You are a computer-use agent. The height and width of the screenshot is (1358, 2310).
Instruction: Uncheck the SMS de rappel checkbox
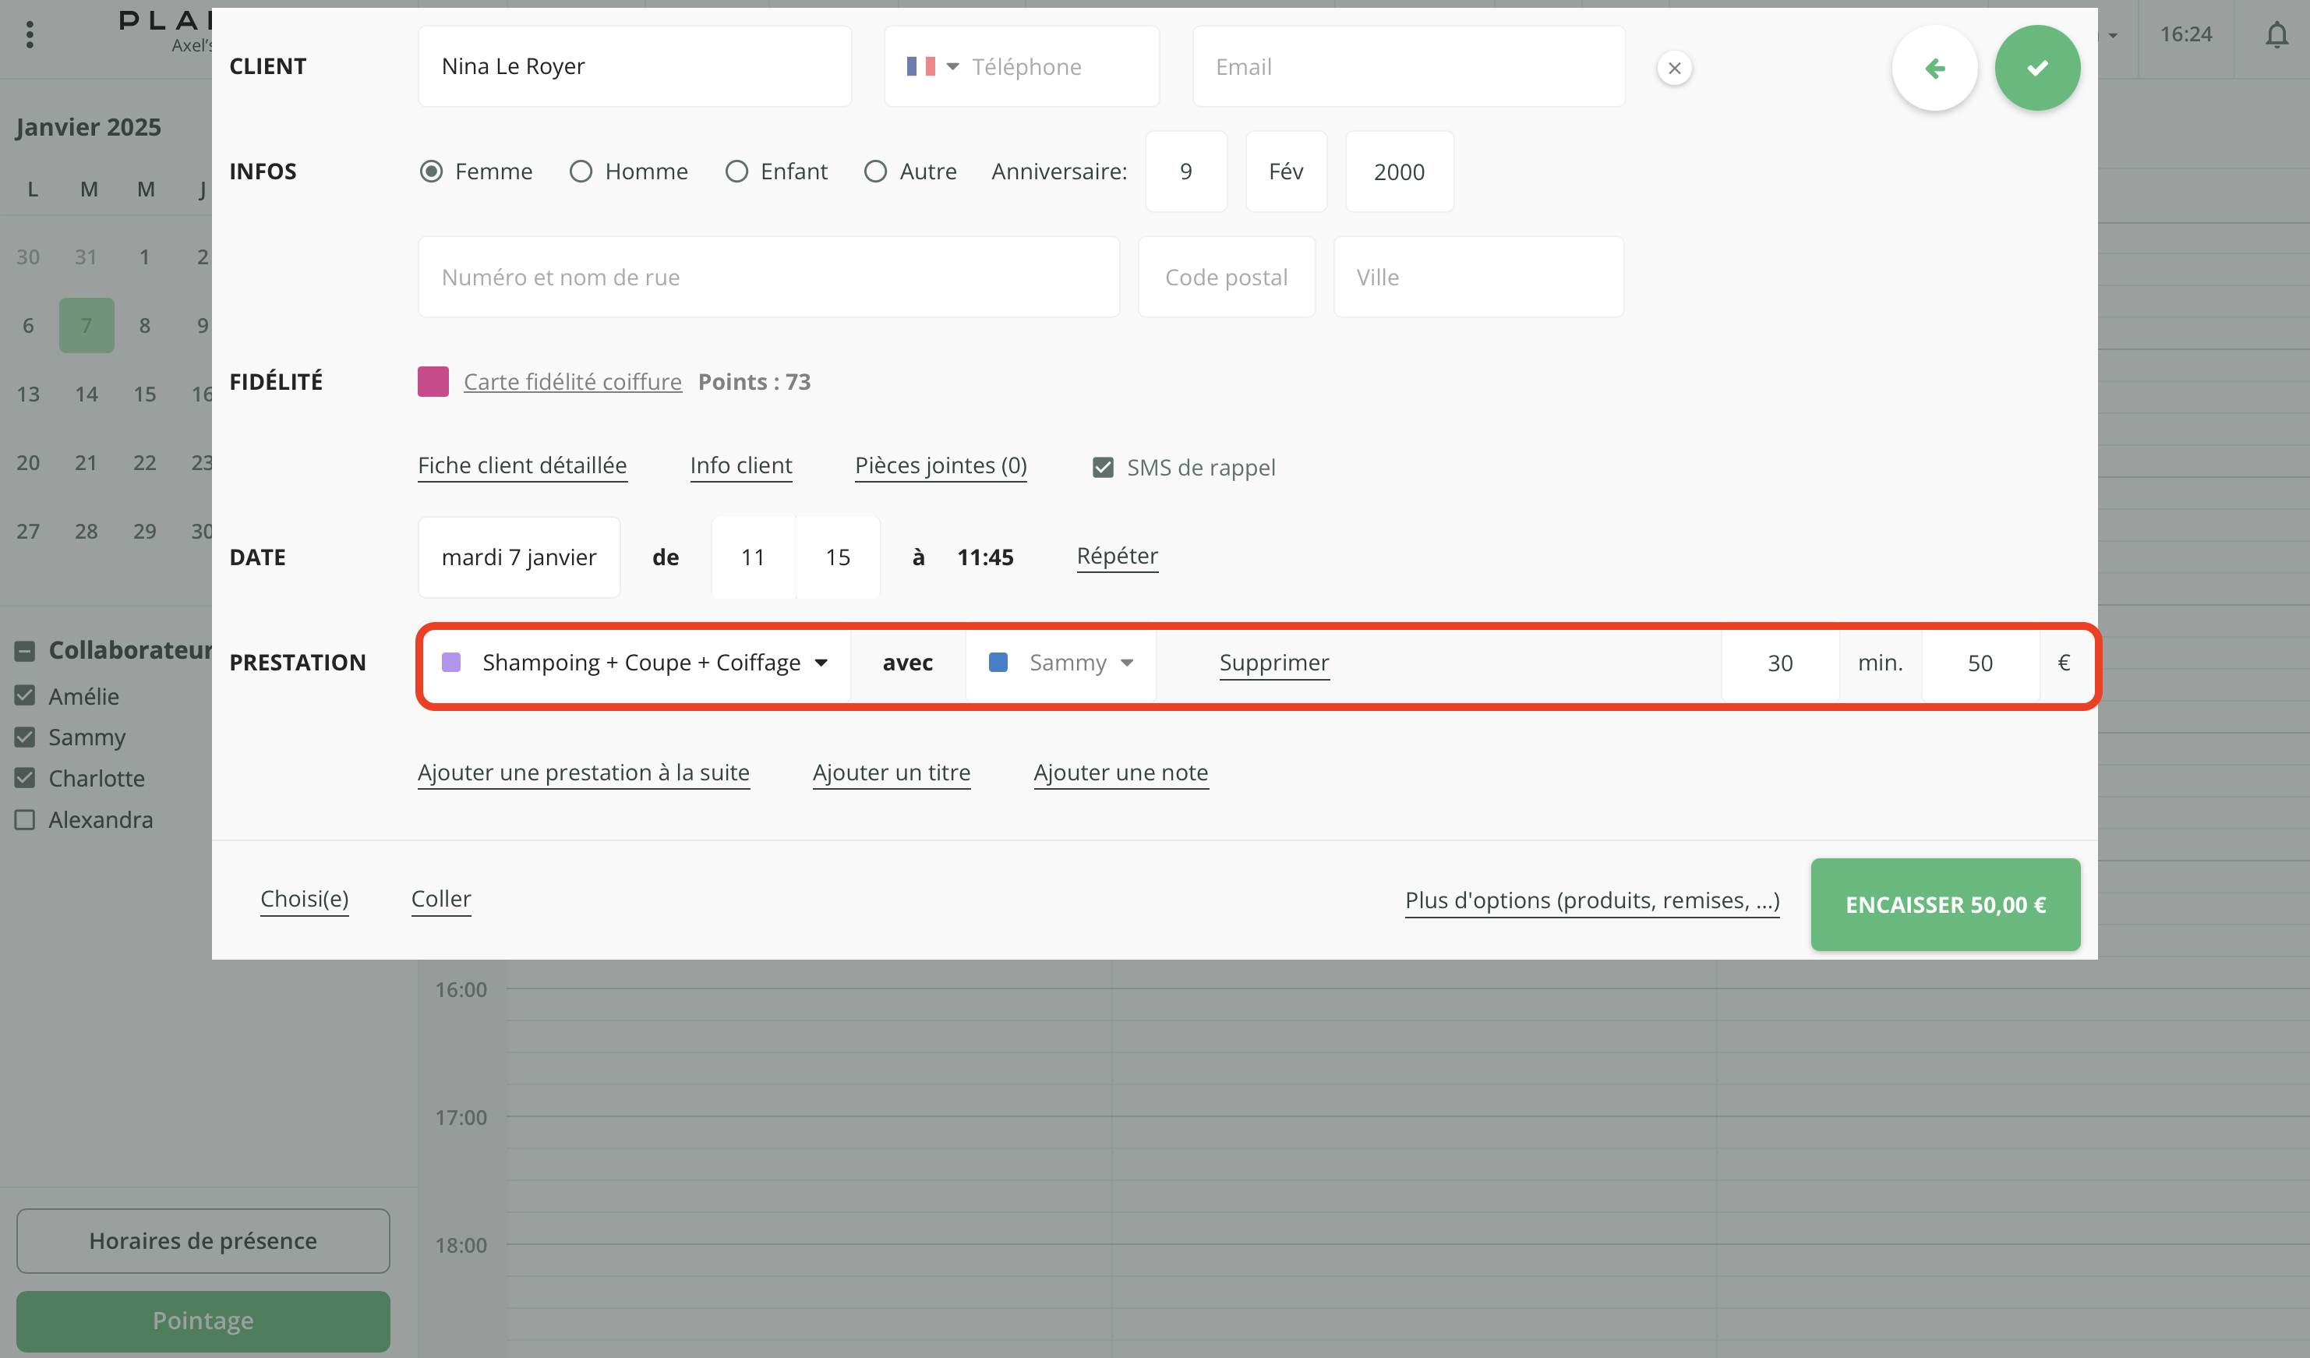pyautogui.click(x=1103, y=468)
